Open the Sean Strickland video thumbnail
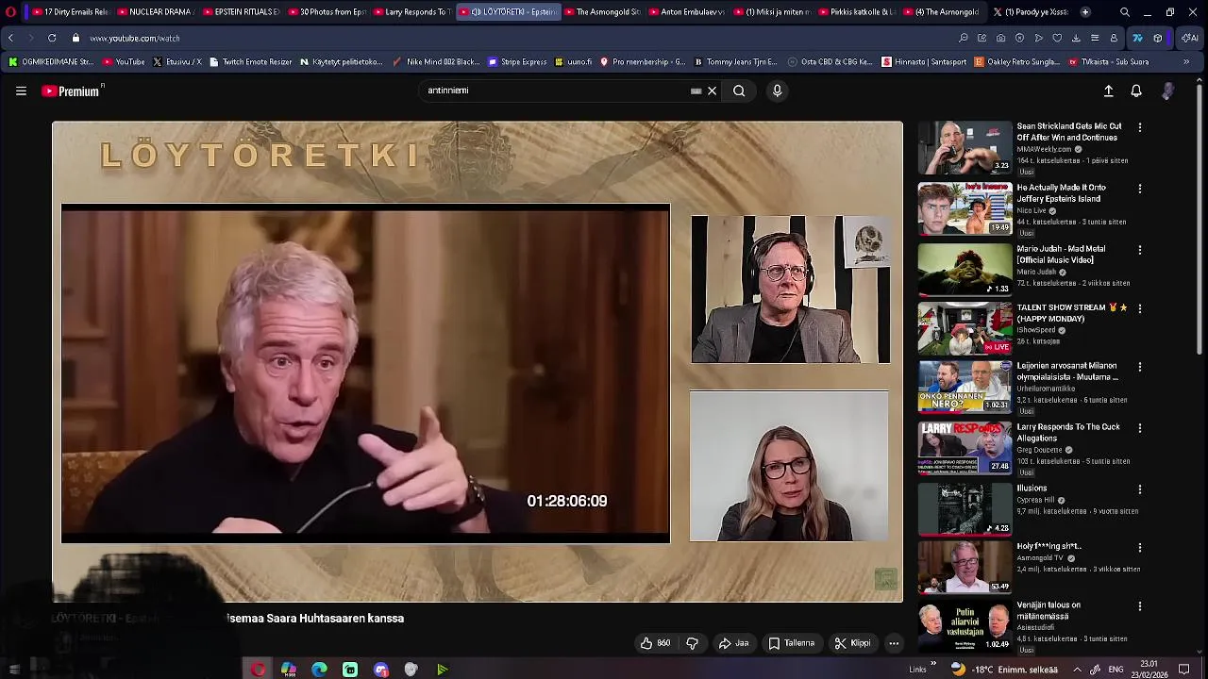 click(965, 147)
